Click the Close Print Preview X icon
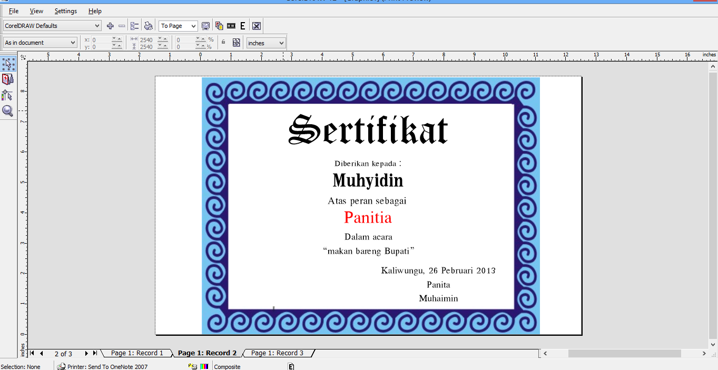The image size is (718, 370). pyautogui.click(x=257, y=26)
